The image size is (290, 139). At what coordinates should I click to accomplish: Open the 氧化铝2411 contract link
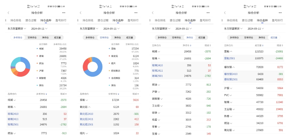(x=87, y=119)
